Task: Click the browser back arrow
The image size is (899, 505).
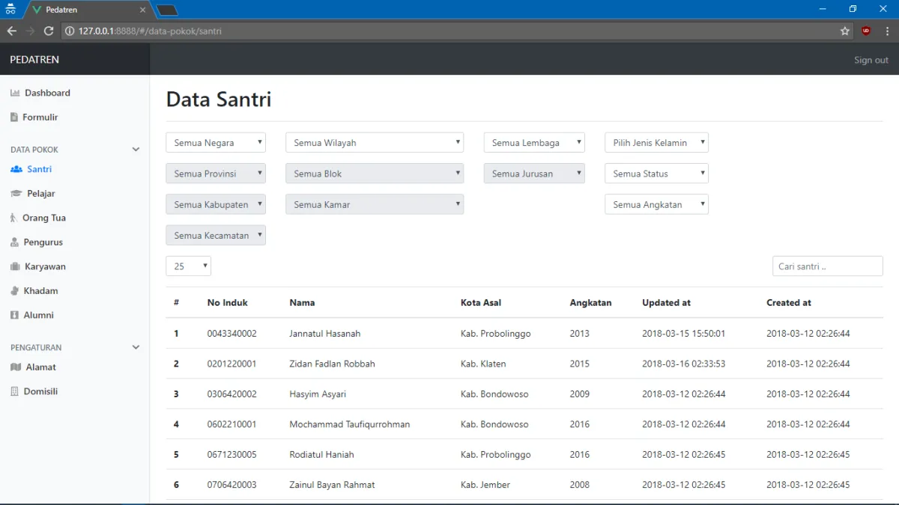Action: point(11,31)
